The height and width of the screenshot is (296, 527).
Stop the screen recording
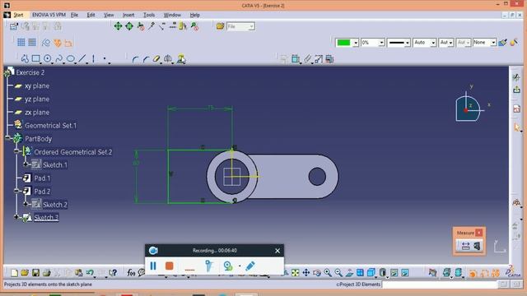[x=170, y=266]
